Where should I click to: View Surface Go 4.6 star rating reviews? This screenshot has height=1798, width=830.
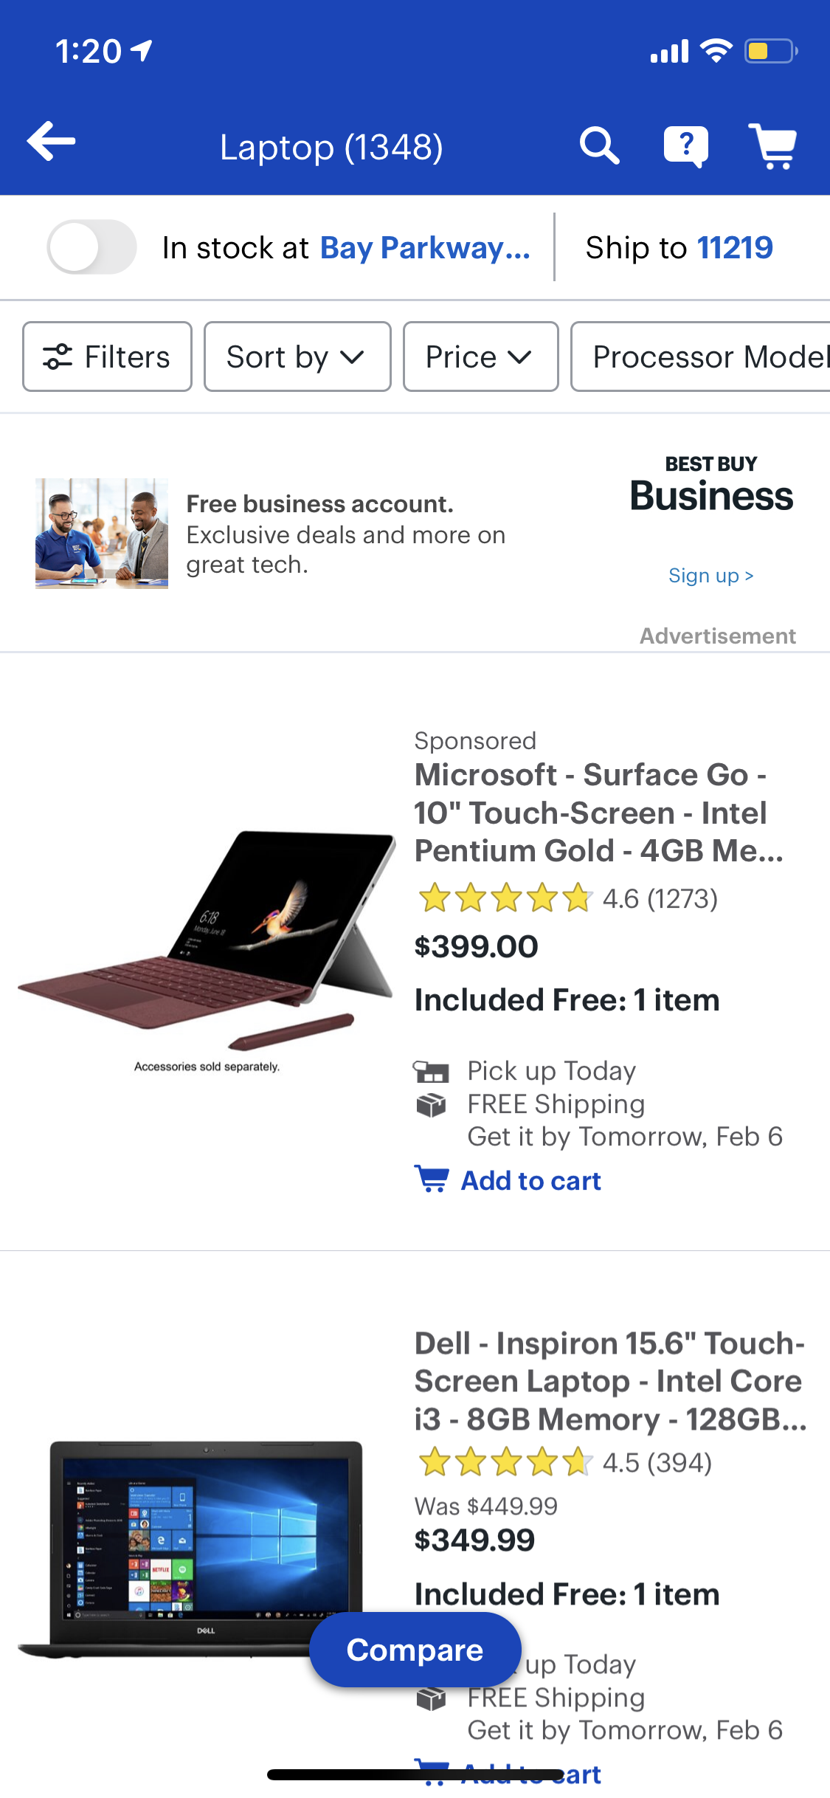coord(567,898)
